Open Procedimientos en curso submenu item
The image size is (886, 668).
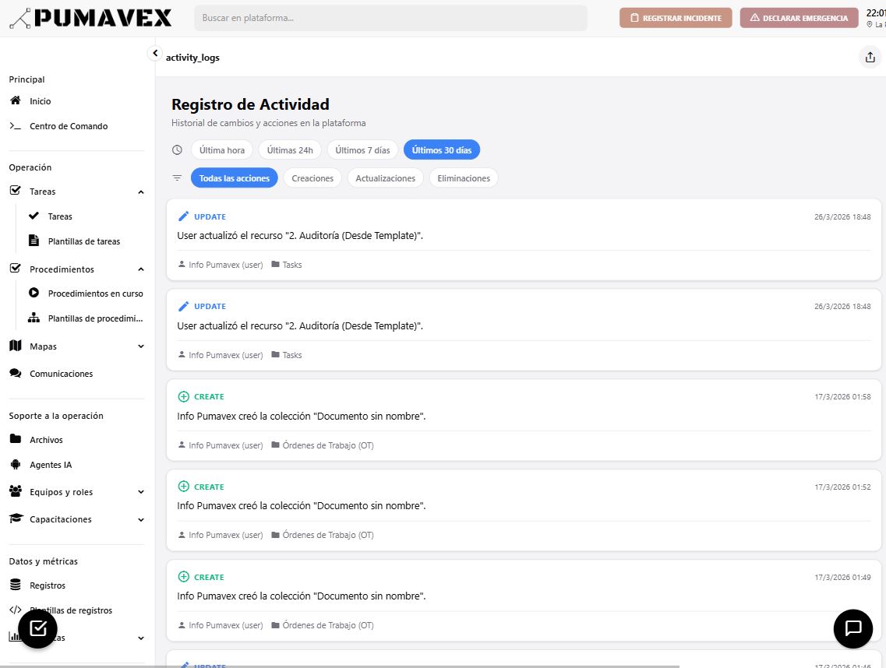tap(95, 294)
